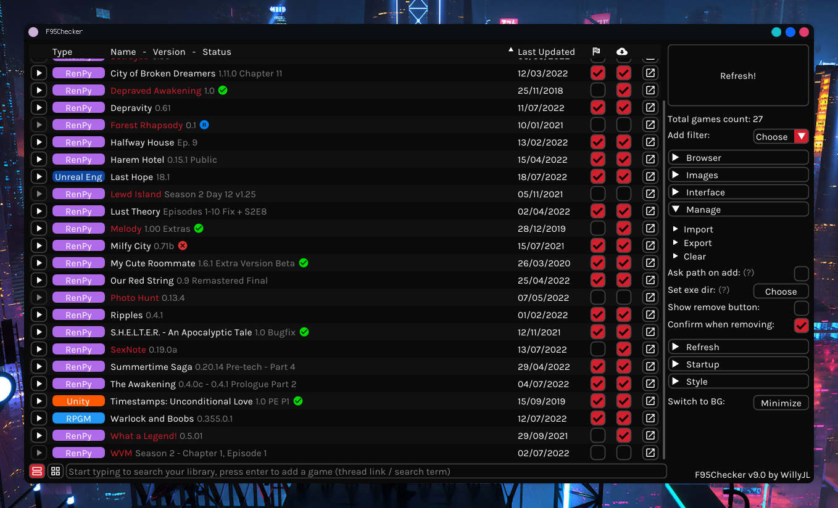Open external link for Timestamps: Unconditional Love
This screenshot has width=838, height=508.
(x=650, y=401)
